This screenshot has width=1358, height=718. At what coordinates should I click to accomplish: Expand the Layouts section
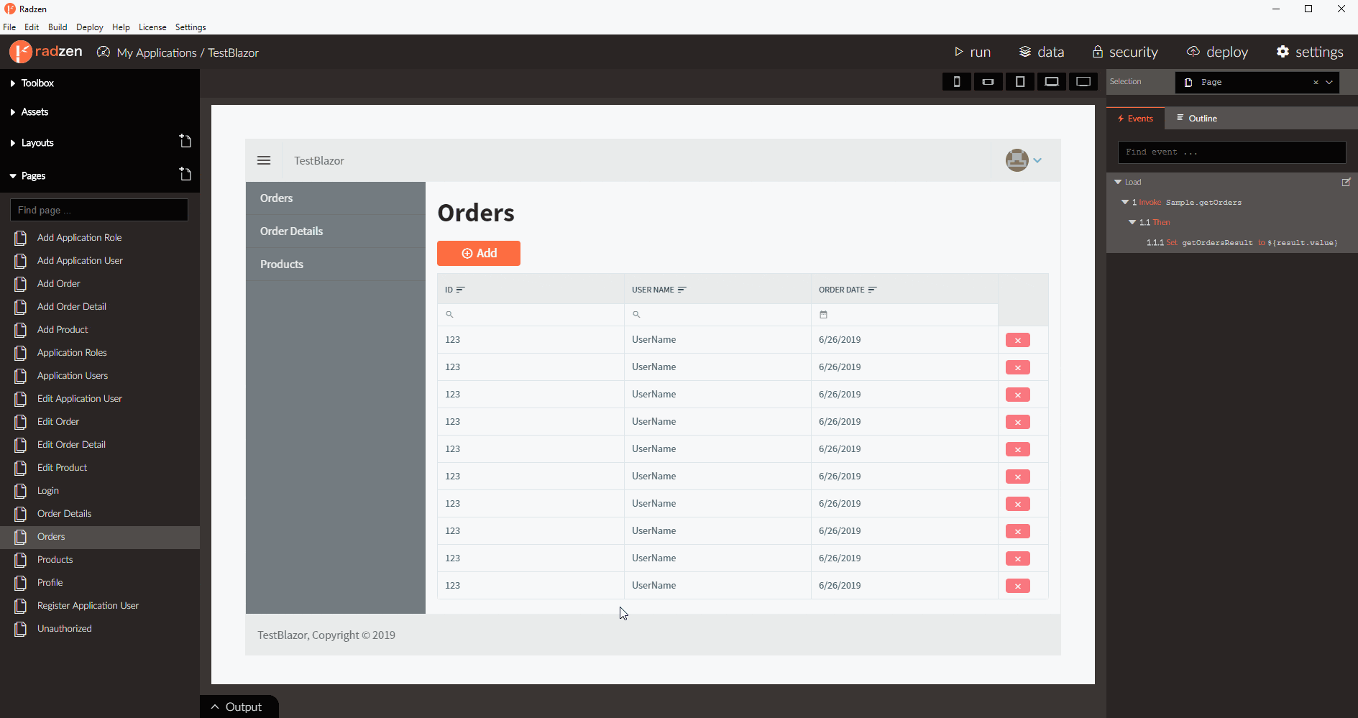coord(13,143)
